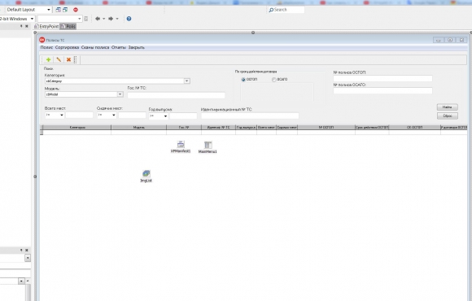This screenshot has height=301, width=472.
Task: Select the XPManifest1 component icon
Action: pyautogui.click(x=181, y=144)
